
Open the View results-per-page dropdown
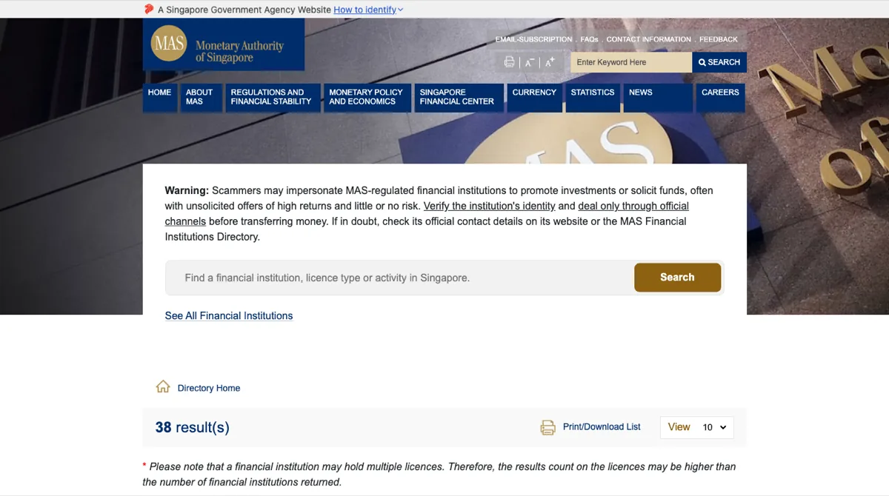click(x=696, y=427)
